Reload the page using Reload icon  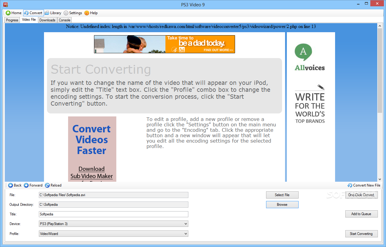pos(47,185)
